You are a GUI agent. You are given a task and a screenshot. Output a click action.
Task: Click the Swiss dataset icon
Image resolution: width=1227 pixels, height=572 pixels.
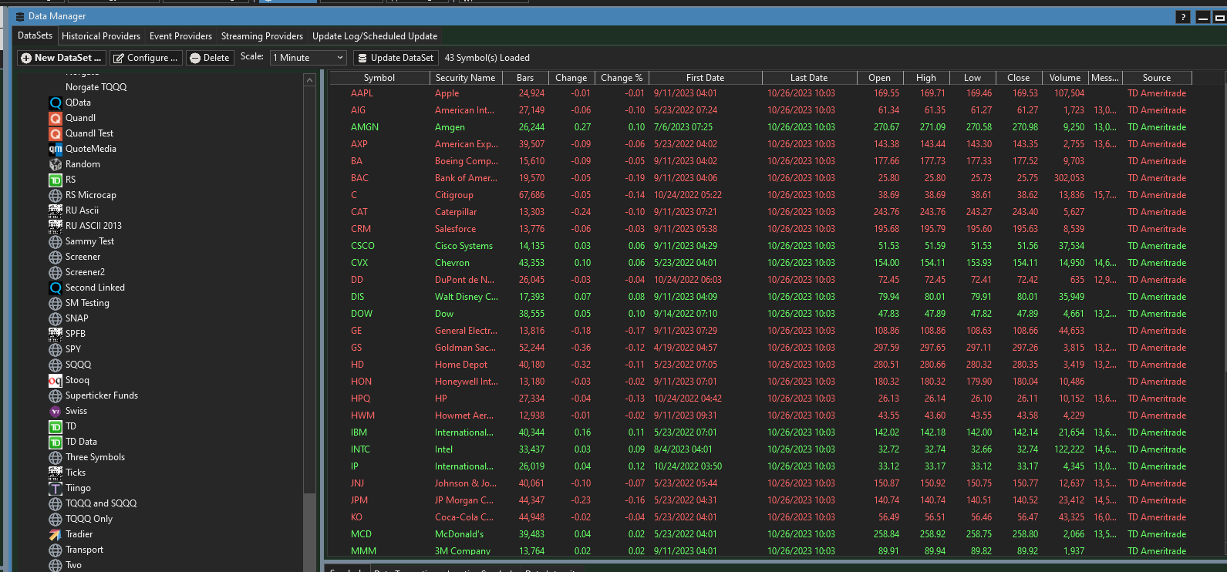[x=56, y=411]
